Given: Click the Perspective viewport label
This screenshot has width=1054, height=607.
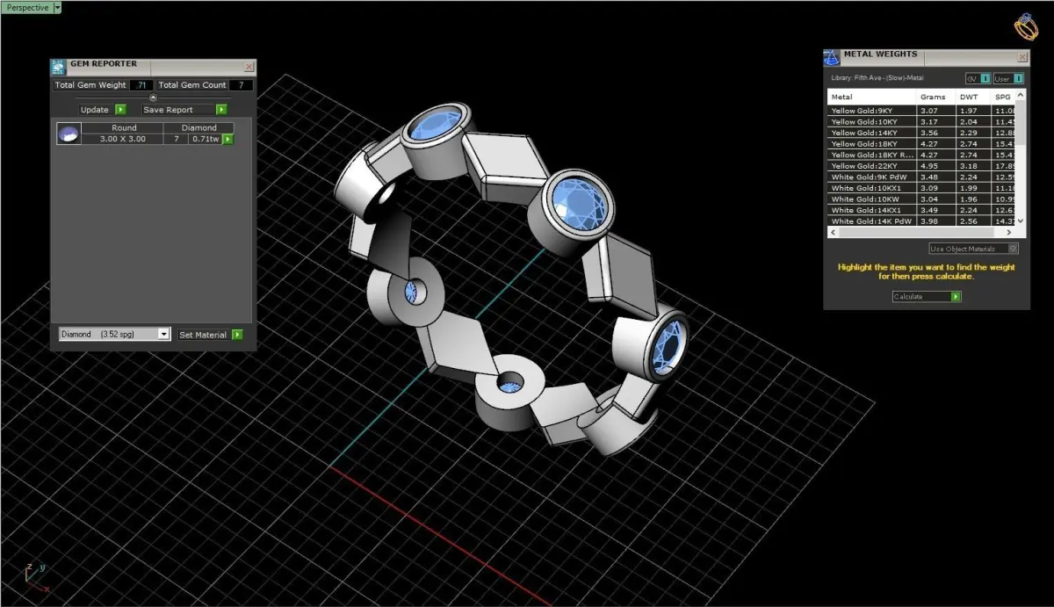Looking at the screenshot, I should tap(26, 7).
